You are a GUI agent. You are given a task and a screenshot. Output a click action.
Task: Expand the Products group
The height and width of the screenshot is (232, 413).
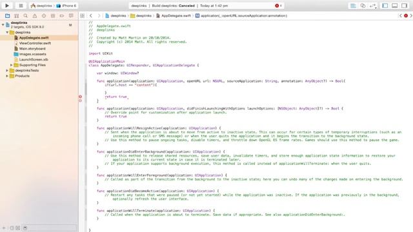pos(7,76)
